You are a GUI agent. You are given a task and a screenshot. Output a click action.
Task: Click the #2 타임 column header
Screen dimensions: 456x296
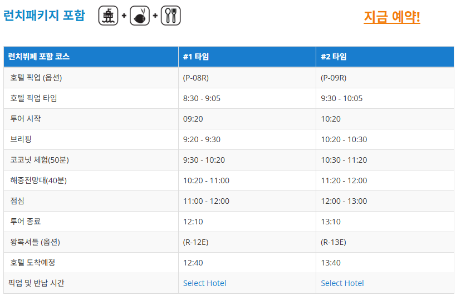[385, 57]
